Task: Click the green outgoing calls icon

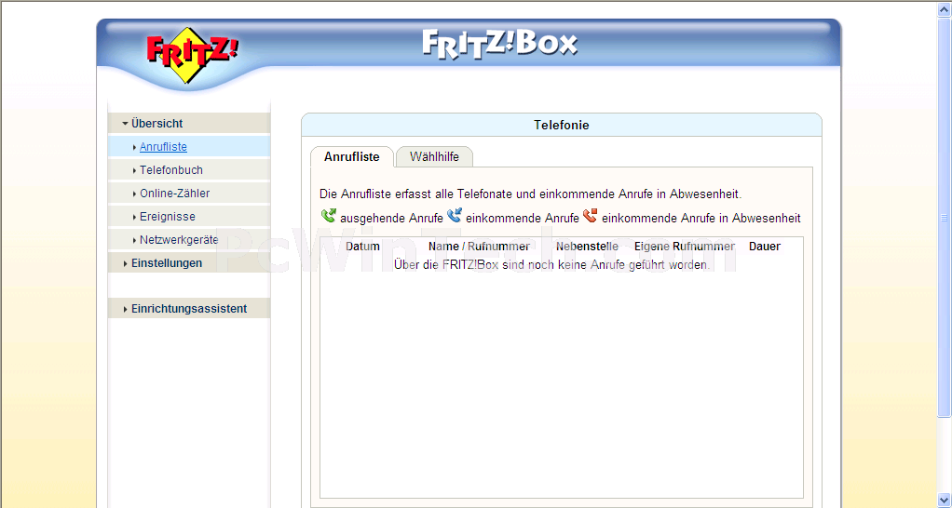Action: click(x=329, y=215)
